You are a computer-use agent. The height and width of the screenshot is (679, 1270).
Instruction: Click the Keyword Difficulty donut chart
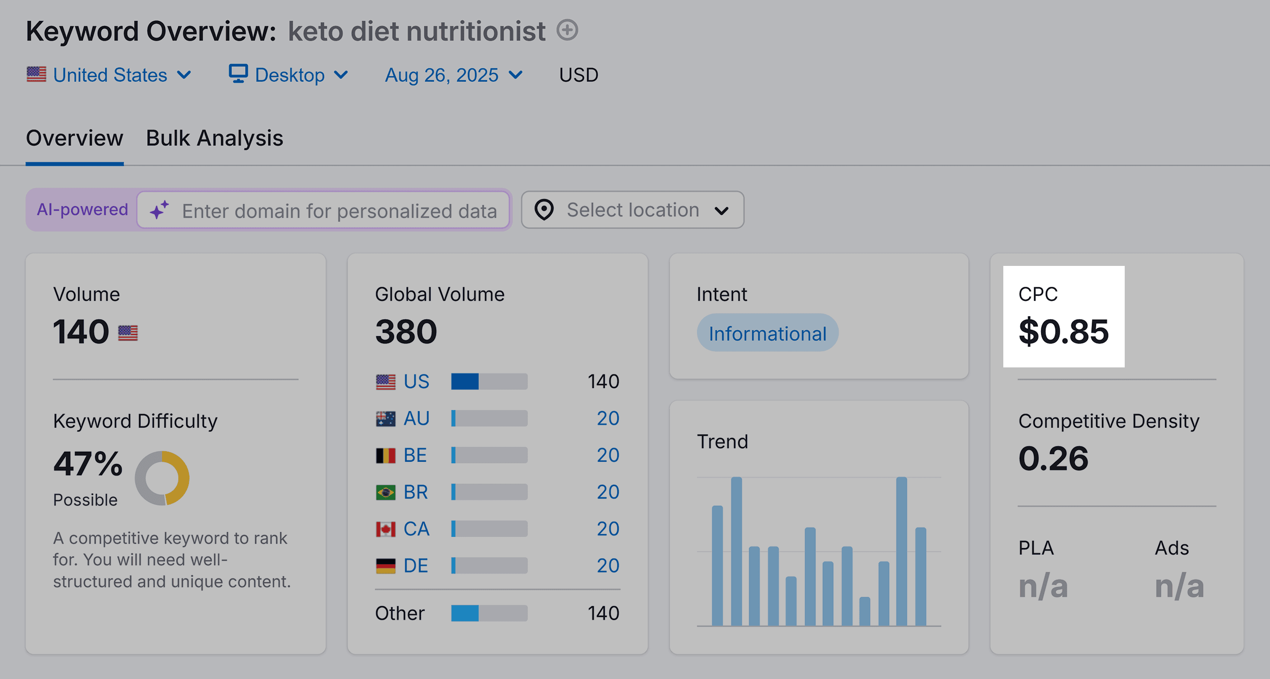coord(162,478)
